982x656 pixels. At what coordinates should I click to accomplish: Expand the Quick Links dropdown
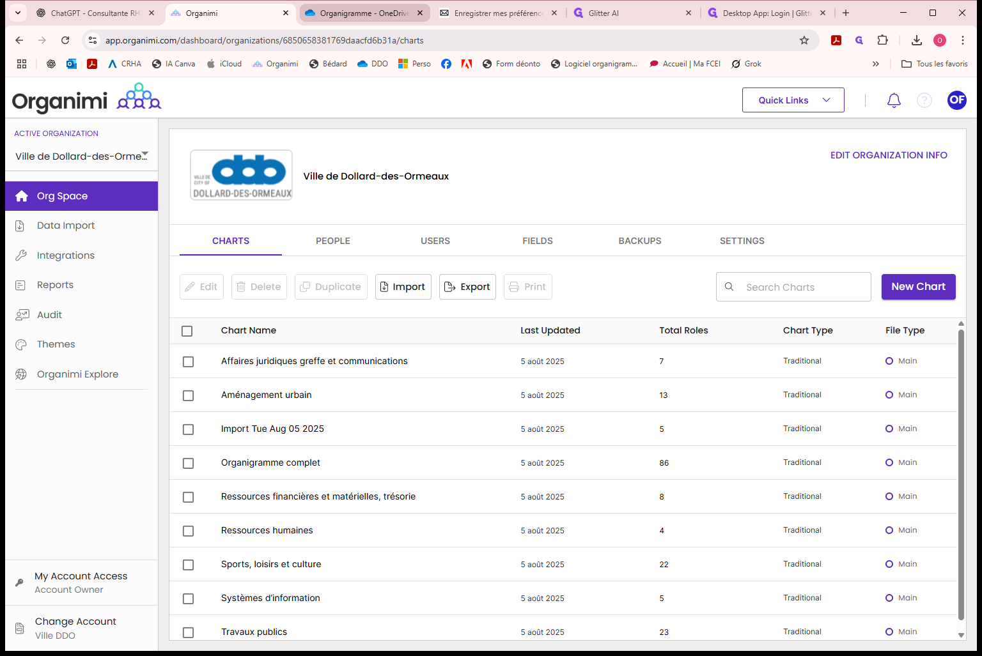tap(793, 100)
